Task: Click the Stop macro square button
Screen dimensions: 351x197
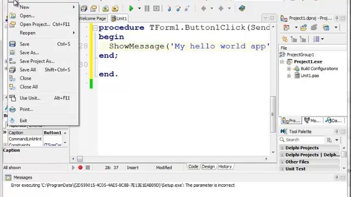Action: click(88, 167)
